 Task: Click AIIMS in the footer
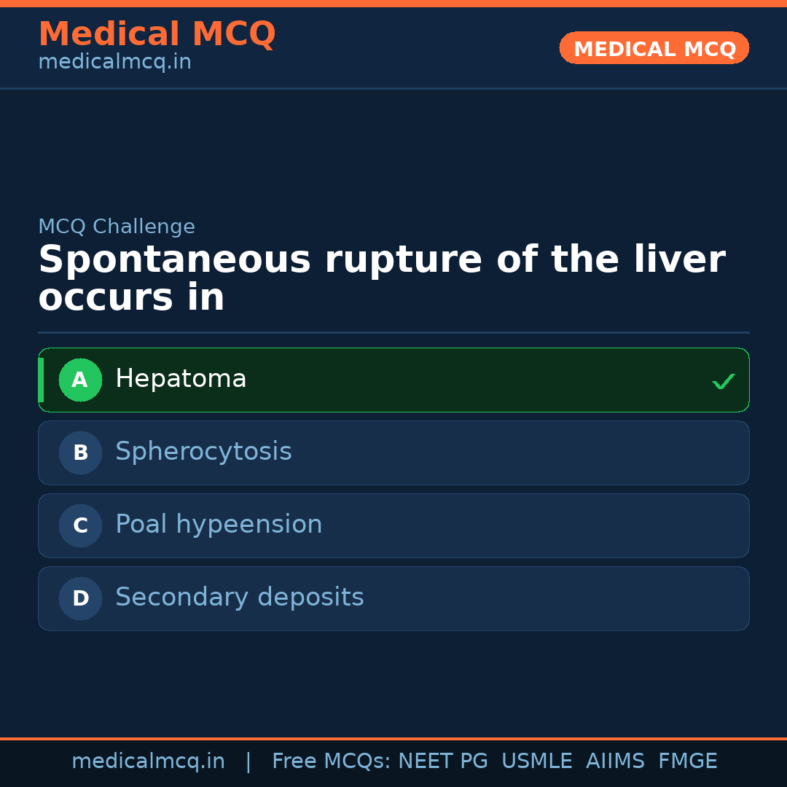[x=615, y=761]
